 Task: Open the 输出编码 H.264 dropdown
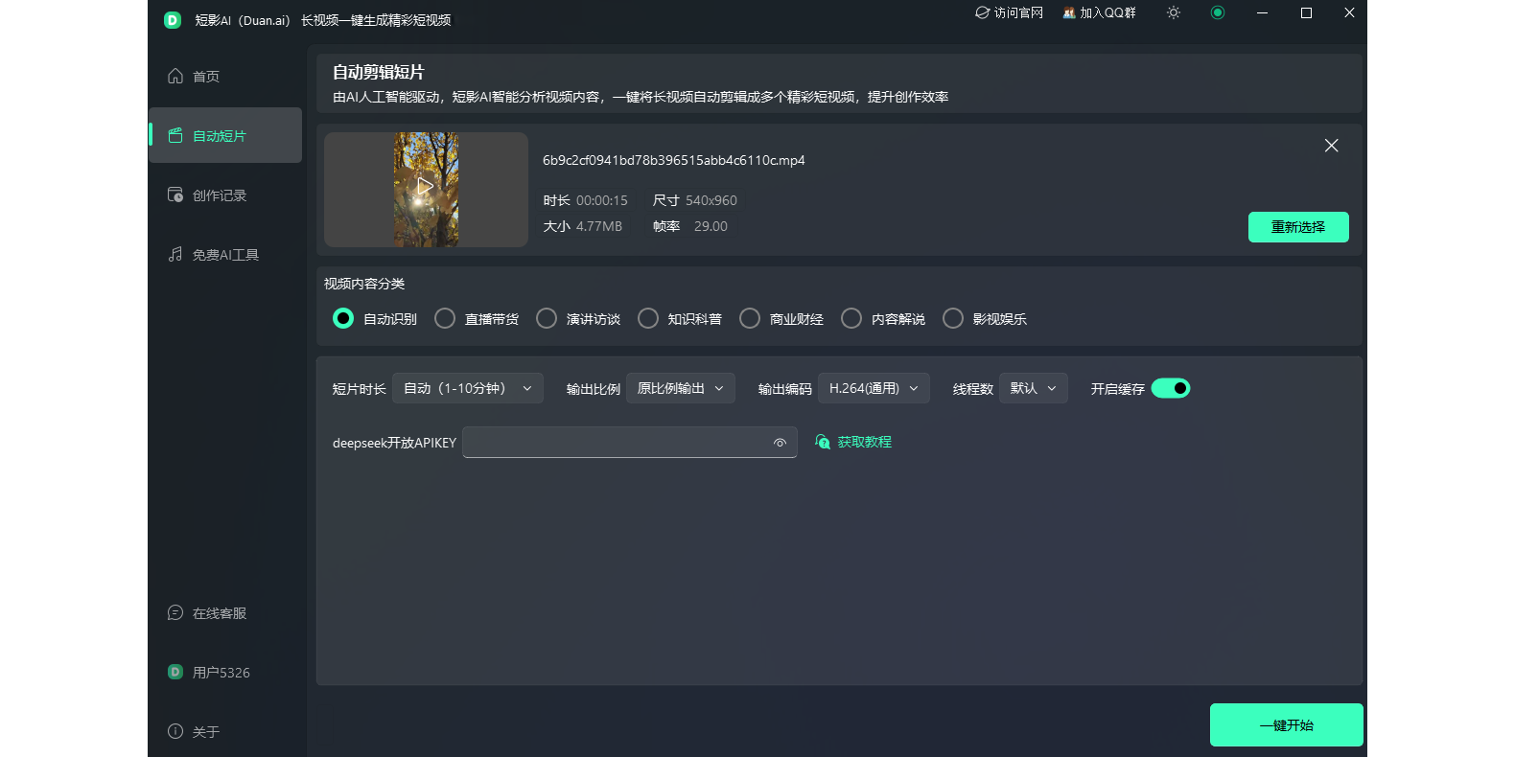[874, 388]
